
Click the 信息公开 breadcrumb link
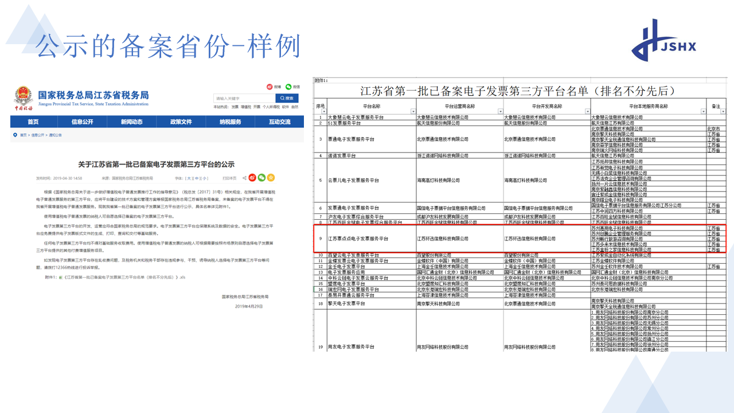(38, 135)
